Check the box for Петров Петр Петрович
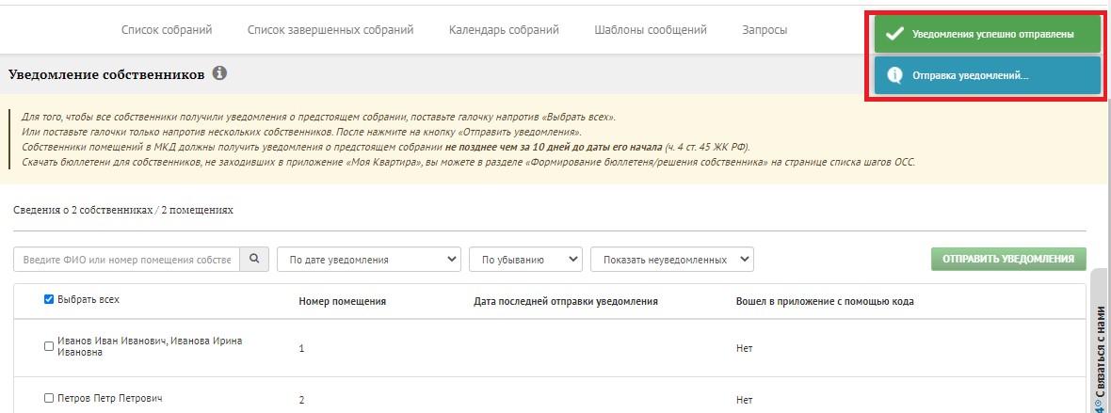This screenshot has width=1111, height=413. [49, 398]
